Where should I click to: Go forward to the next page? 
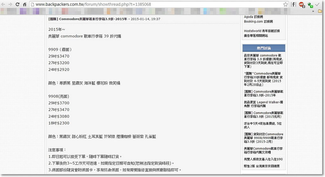10,4
